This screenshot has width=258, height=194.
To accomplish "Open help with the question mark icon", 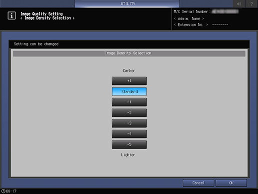I will (252, 3).
